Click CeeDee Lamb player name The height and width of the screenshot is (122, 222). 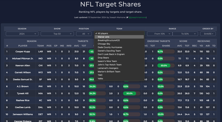[x=23, y=107]
